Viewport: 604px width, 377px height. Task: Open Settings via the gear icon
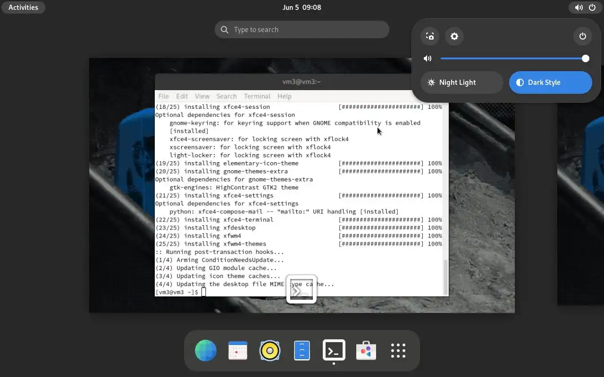454,36
